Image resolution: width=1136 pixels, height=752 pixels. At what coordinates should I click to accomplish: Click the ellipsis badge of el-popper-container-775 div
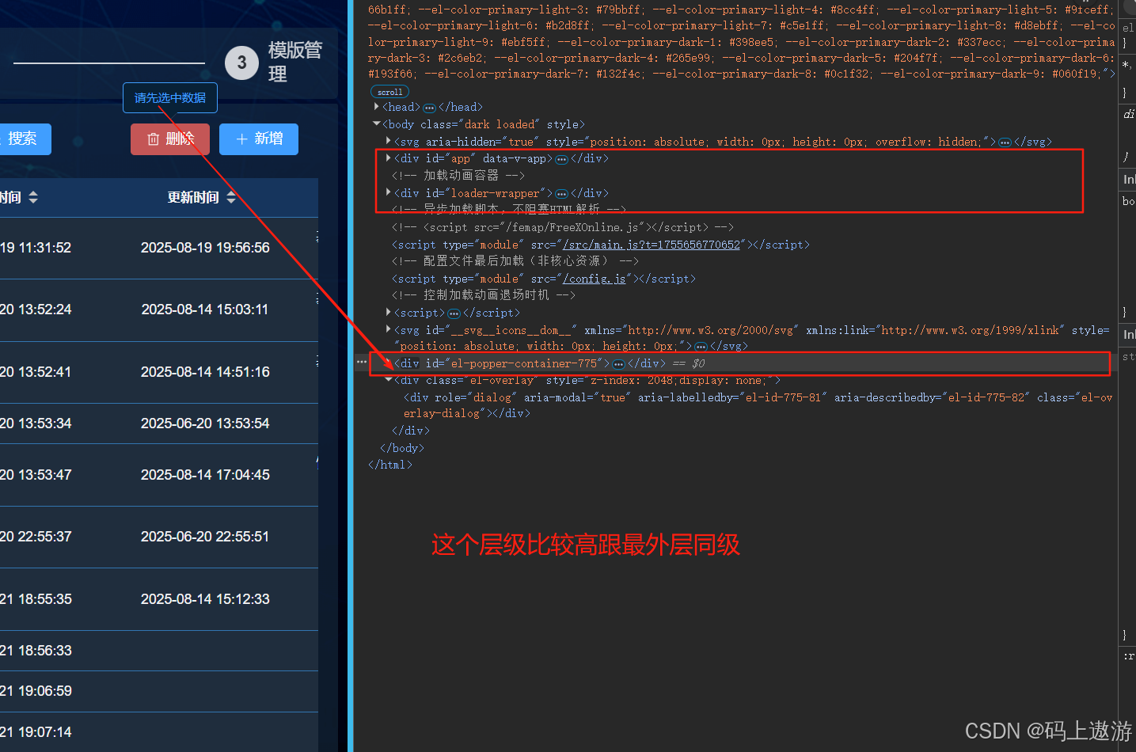pyautogui.click(x=618, y=364)
